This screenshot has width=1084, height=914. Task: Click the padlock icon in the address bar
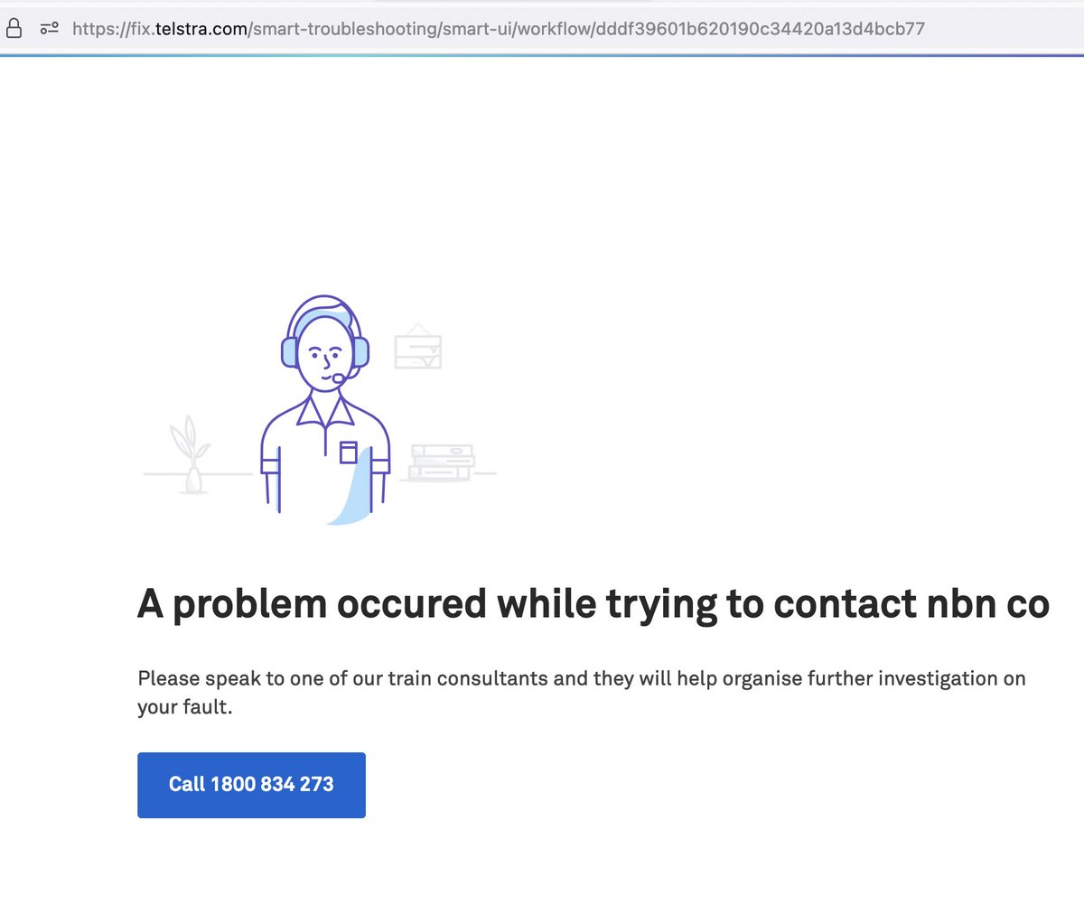coord(14,28)
